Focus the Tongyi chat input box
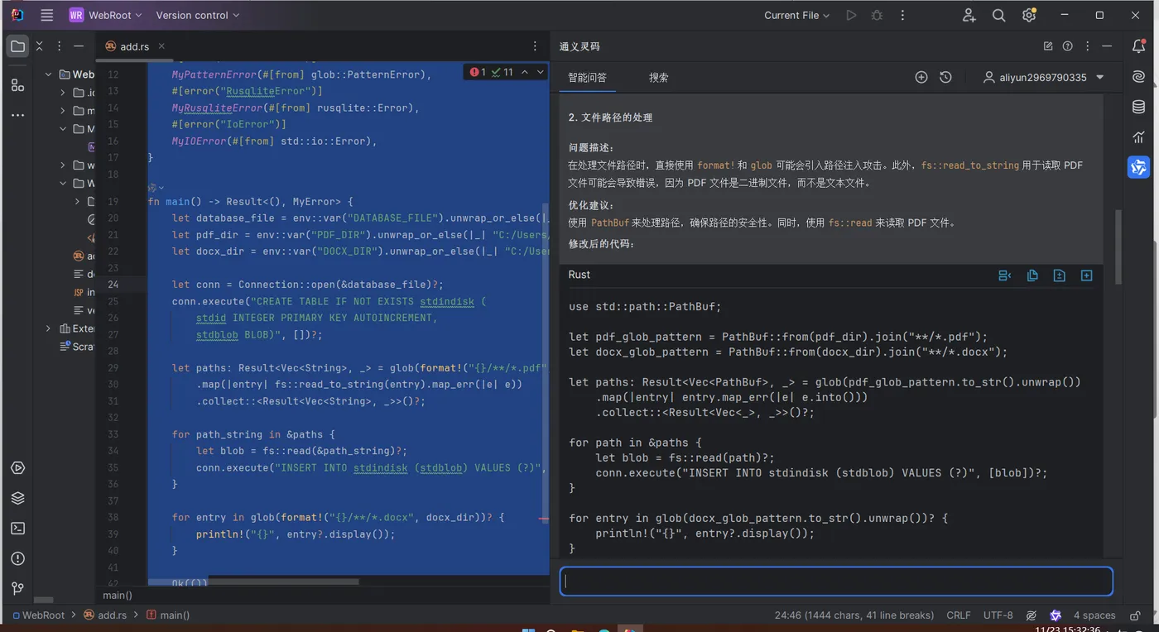This screenshot has height=632, width=1159. [x=836, y=581]
